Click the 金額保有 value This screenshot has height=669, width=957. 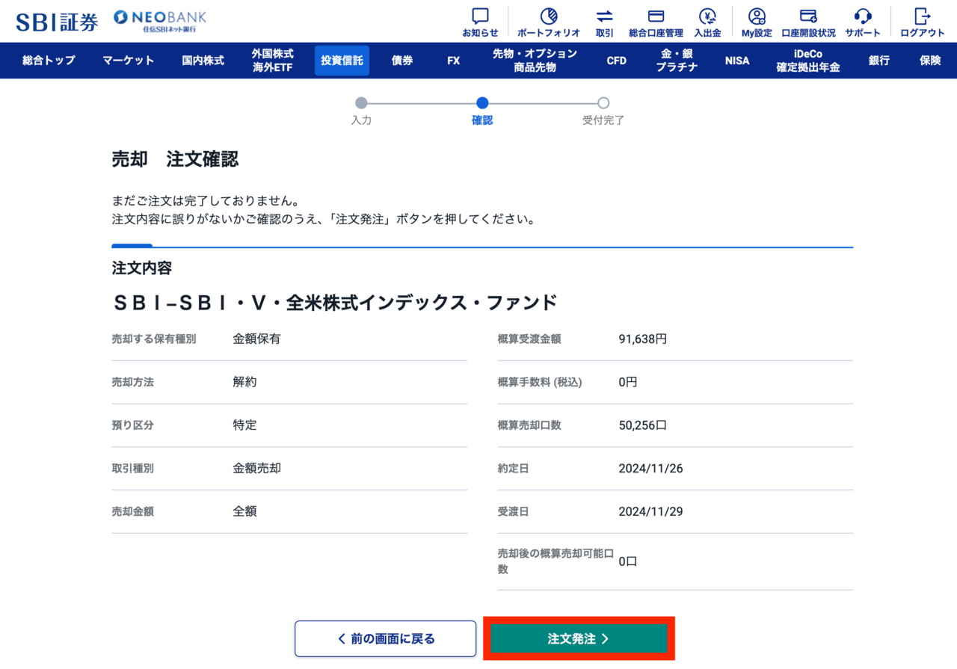[x=256, y=339]
